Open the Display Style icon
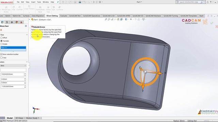Image resolution: width=218 pixels, height=122 pixels. click(126, 19)
